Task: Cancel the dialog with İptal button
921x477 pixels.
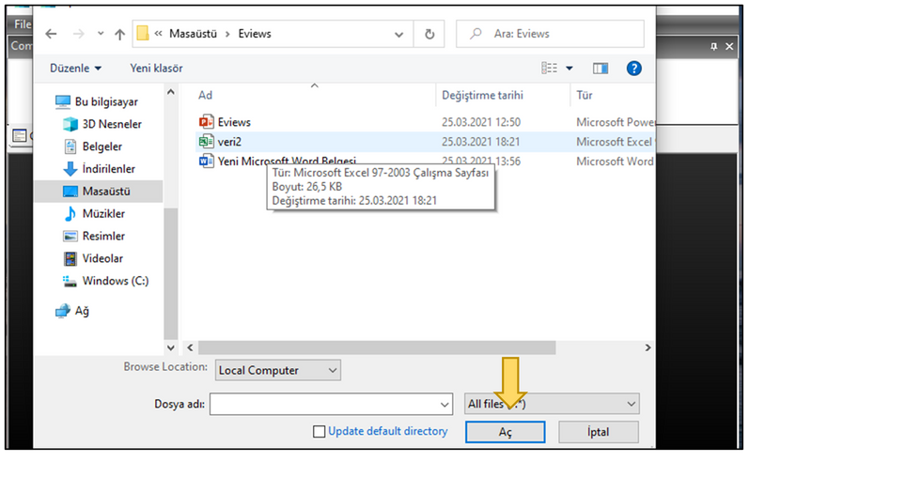Action: point(599,433)
